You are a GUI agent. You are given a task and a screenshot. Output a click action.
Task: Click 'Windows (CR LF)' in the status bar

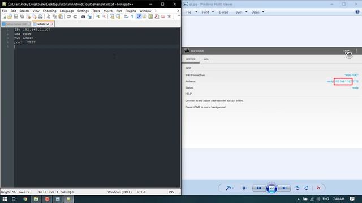[119, 192]
